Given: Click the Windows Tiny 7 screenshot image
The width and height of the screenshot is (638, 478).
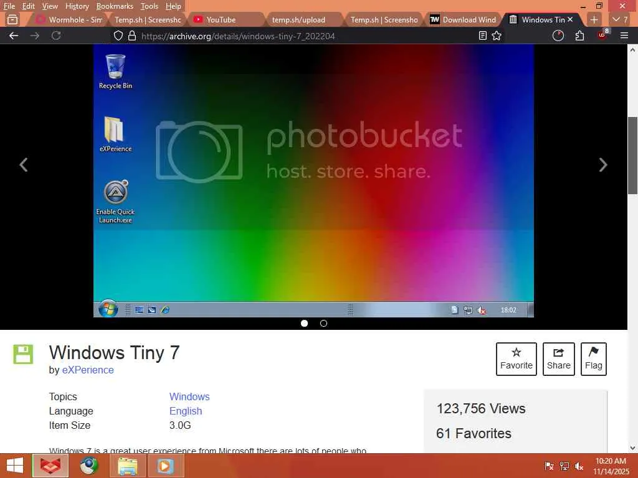Looking at the screenshot, I should pyautogui.click(x=313, y=180).
